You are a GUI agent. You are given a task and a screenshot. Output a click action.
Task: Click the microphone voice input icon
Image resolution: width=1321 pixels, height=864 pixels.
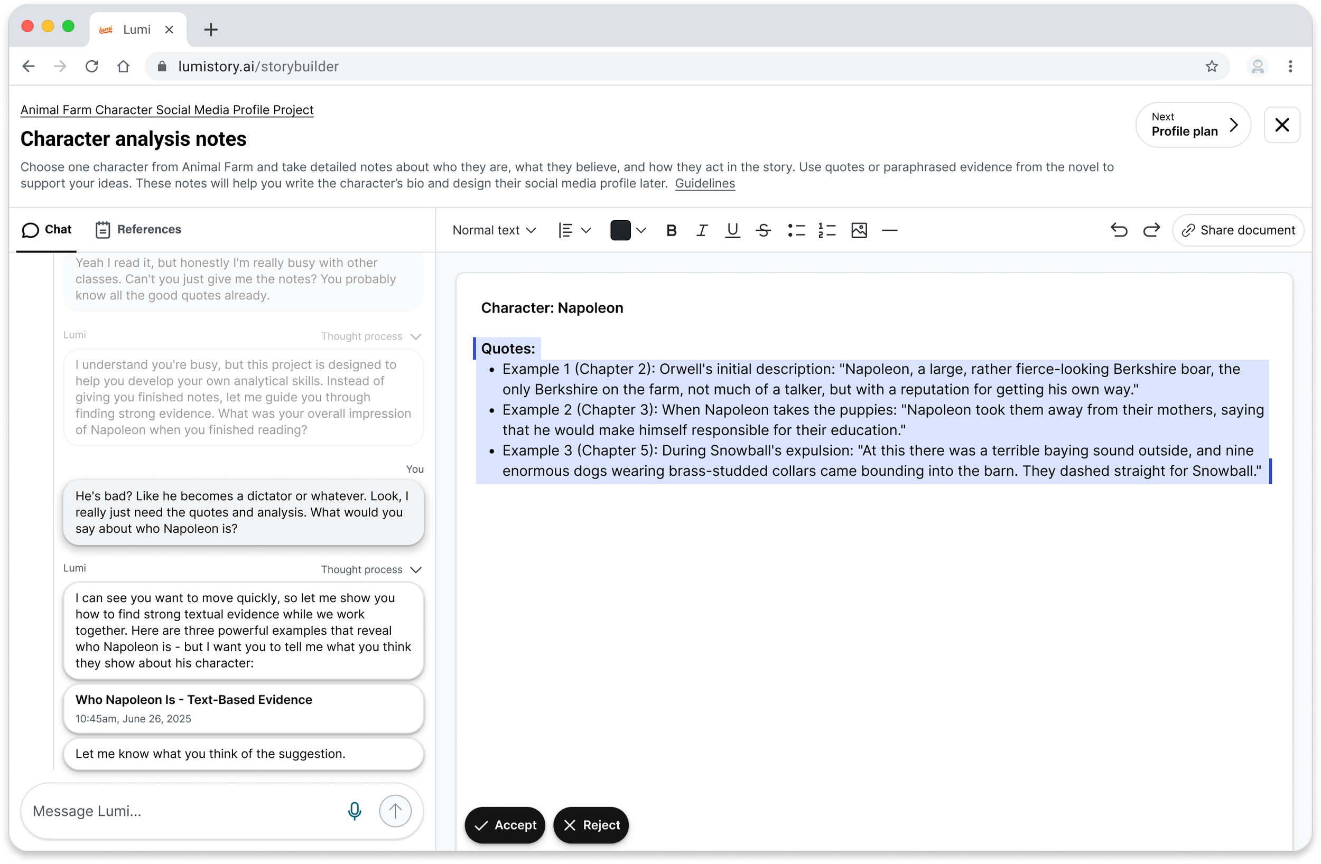[x=354, y=811]
